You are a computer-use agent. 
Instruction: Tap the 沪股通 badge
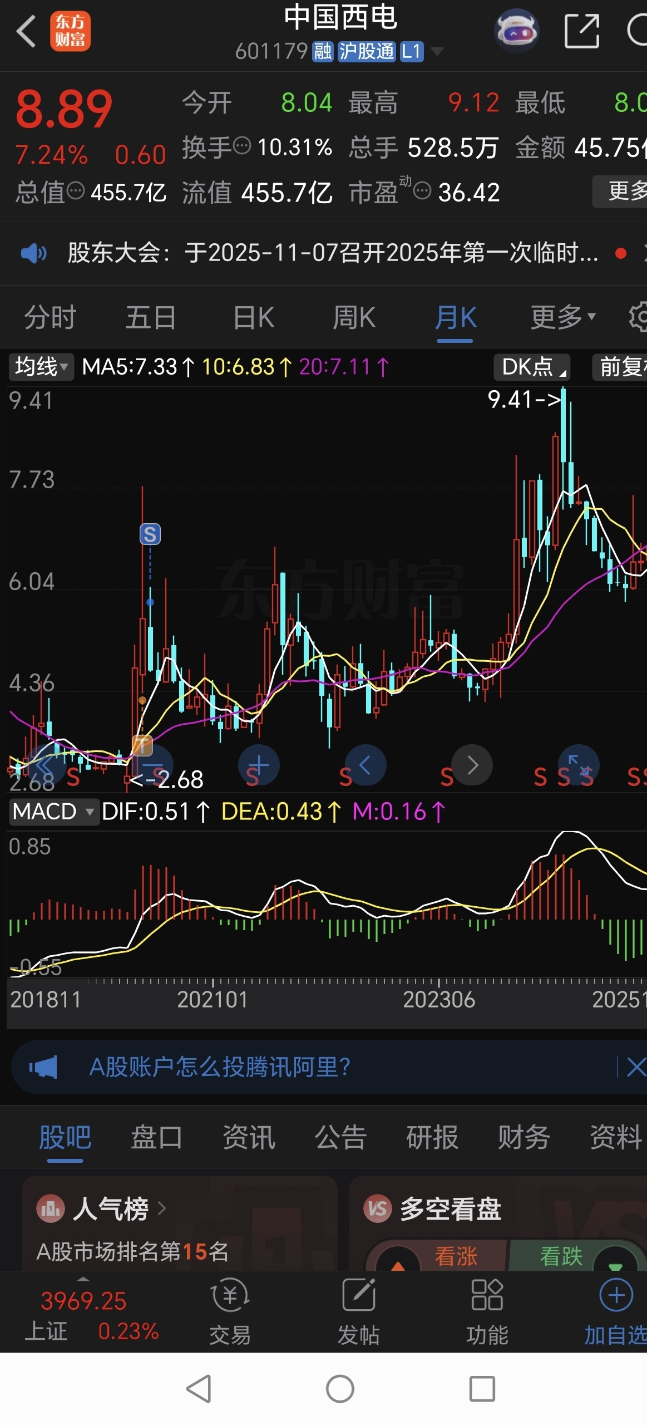click(367, 52)
